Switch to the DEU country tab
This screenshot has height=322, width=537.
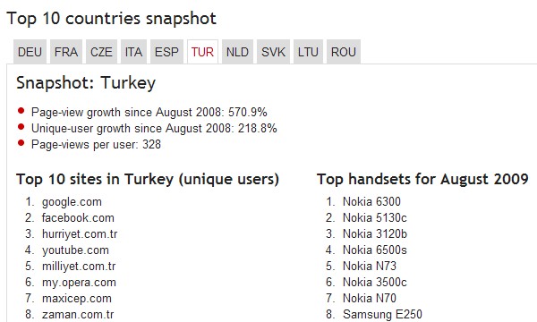click(x=30, y=52)
